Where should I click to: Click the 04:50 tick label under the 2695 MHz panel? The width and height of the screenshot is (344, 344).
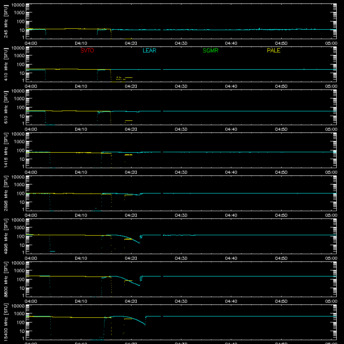pyautogui.click(x=281, y=215)
